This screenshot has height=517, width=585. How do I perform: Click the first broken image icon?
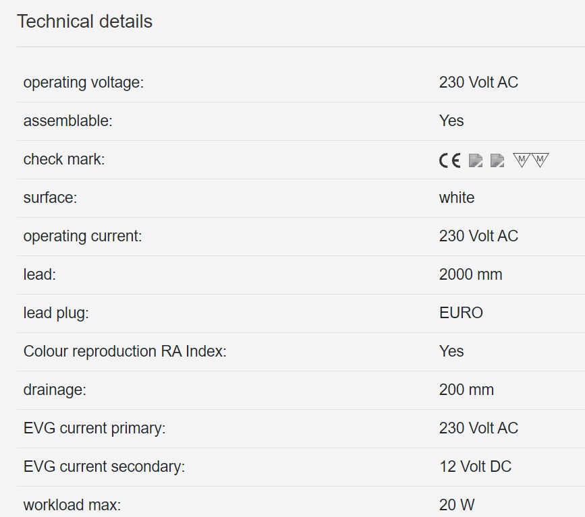coord(476,160)
